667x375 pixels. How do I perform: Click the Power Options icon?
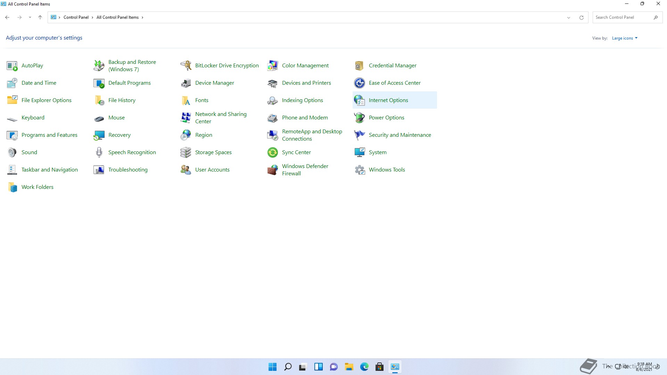[x=360, y=118]
